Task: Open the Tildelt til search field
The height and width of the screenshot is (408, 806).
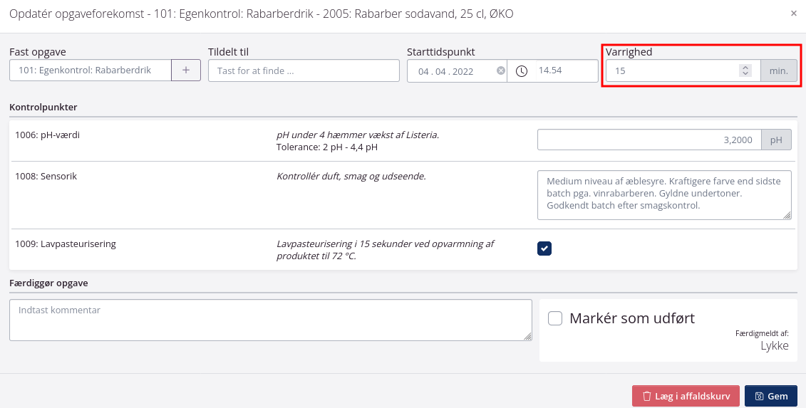Action: coord(304,70)
